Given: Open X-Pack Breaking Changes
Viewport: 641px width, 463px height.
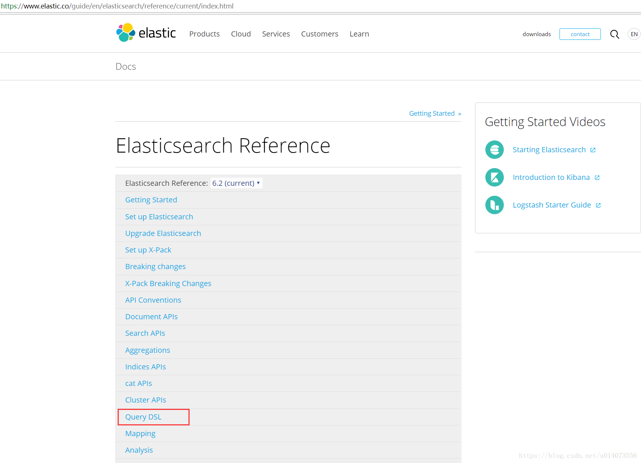Looking at the screenshot, I should pyautogui.click(x=168, y=283).
